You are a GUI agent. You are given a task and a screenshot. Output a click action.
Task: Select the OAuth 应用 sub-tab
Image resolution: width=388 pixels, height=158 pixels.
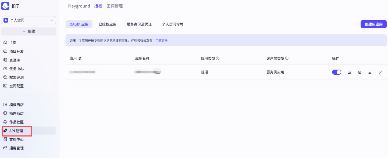[x=79, y=24]
